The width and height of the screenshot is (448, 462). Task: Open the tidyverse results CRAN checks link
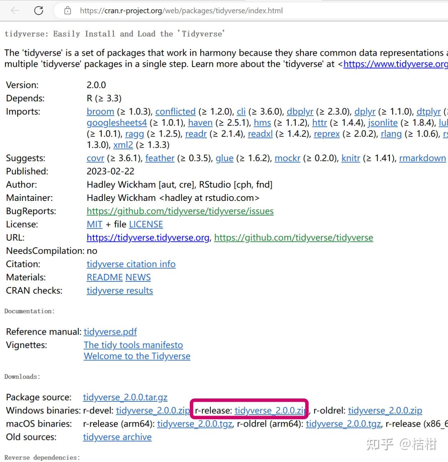tap(120, 291)
